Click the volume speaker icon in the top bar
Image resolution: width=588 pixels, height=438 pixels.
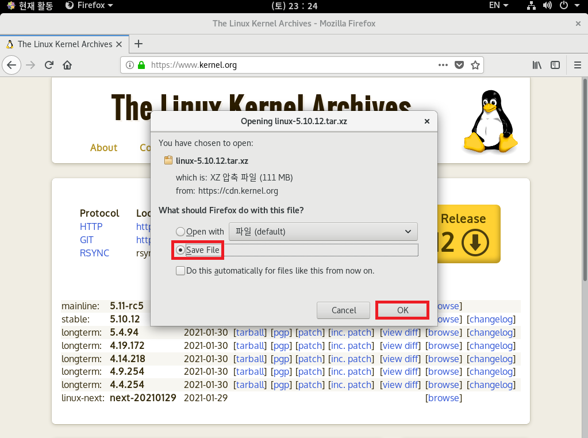pos(547,5)
